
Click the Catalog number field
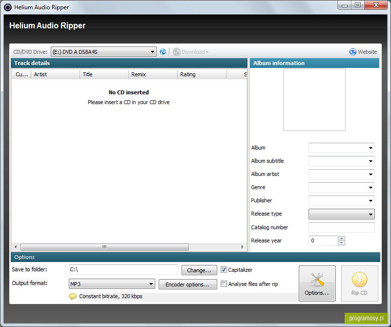tap(342, 227)
